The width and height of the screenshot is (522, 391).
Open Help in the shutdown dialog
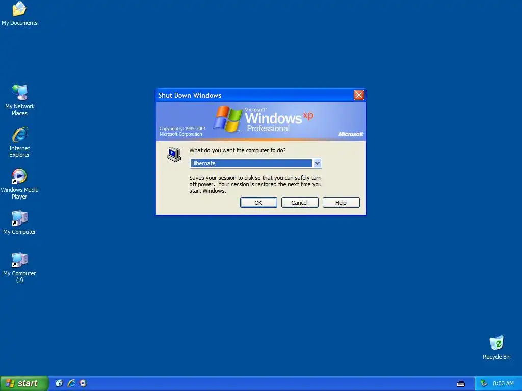click(x=341, y=203)
